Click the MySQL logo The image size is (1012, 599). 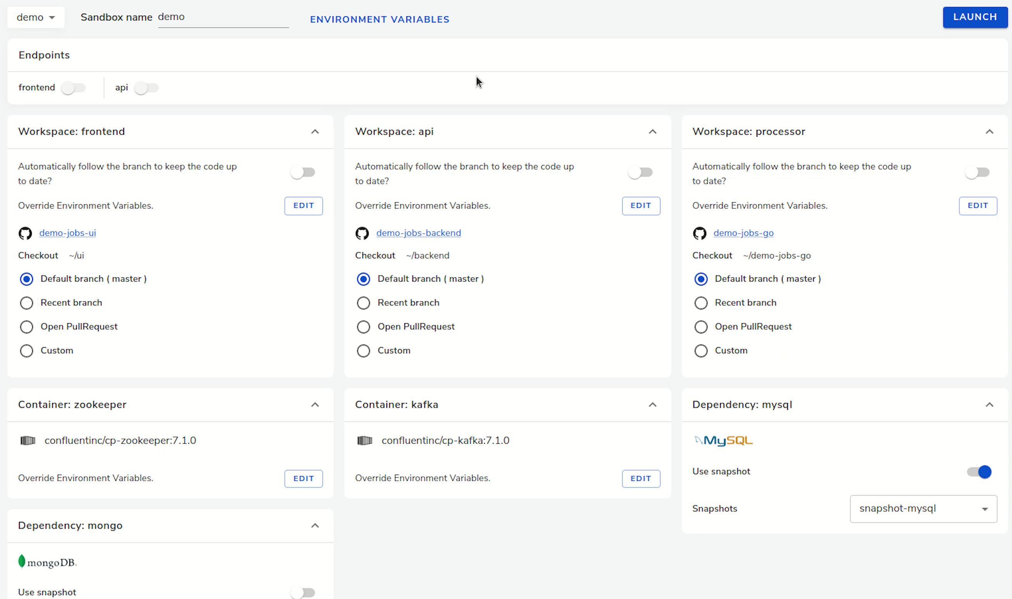723,441
